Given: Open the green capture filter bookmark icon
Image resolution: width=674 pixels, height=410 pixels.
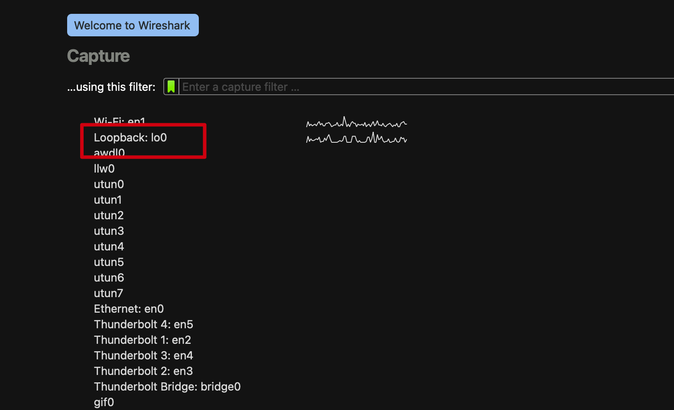Looking at the screenshot, I should pos(171,86).
